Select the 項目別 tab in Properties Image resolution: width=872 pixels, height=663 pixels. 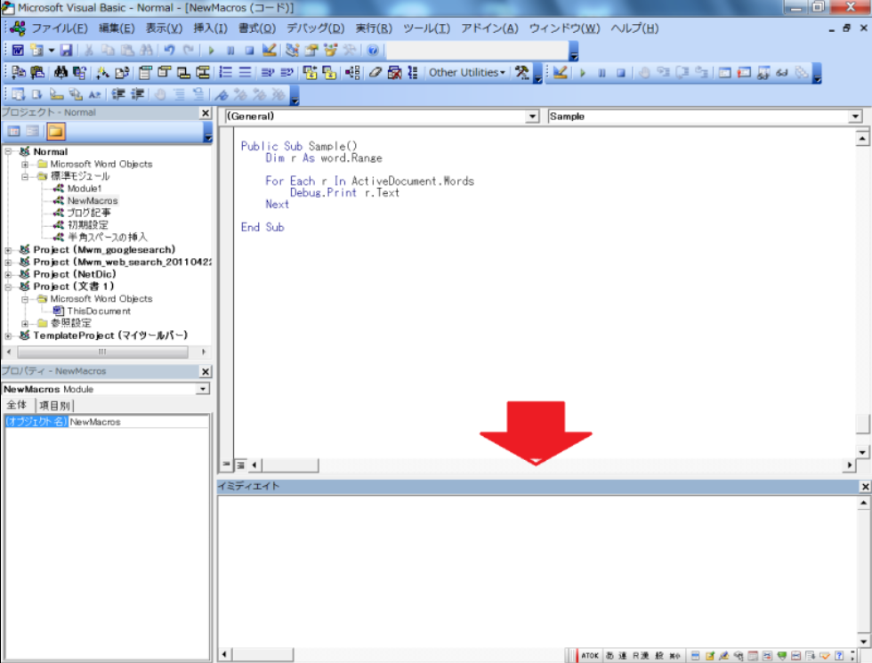[53, 406]
